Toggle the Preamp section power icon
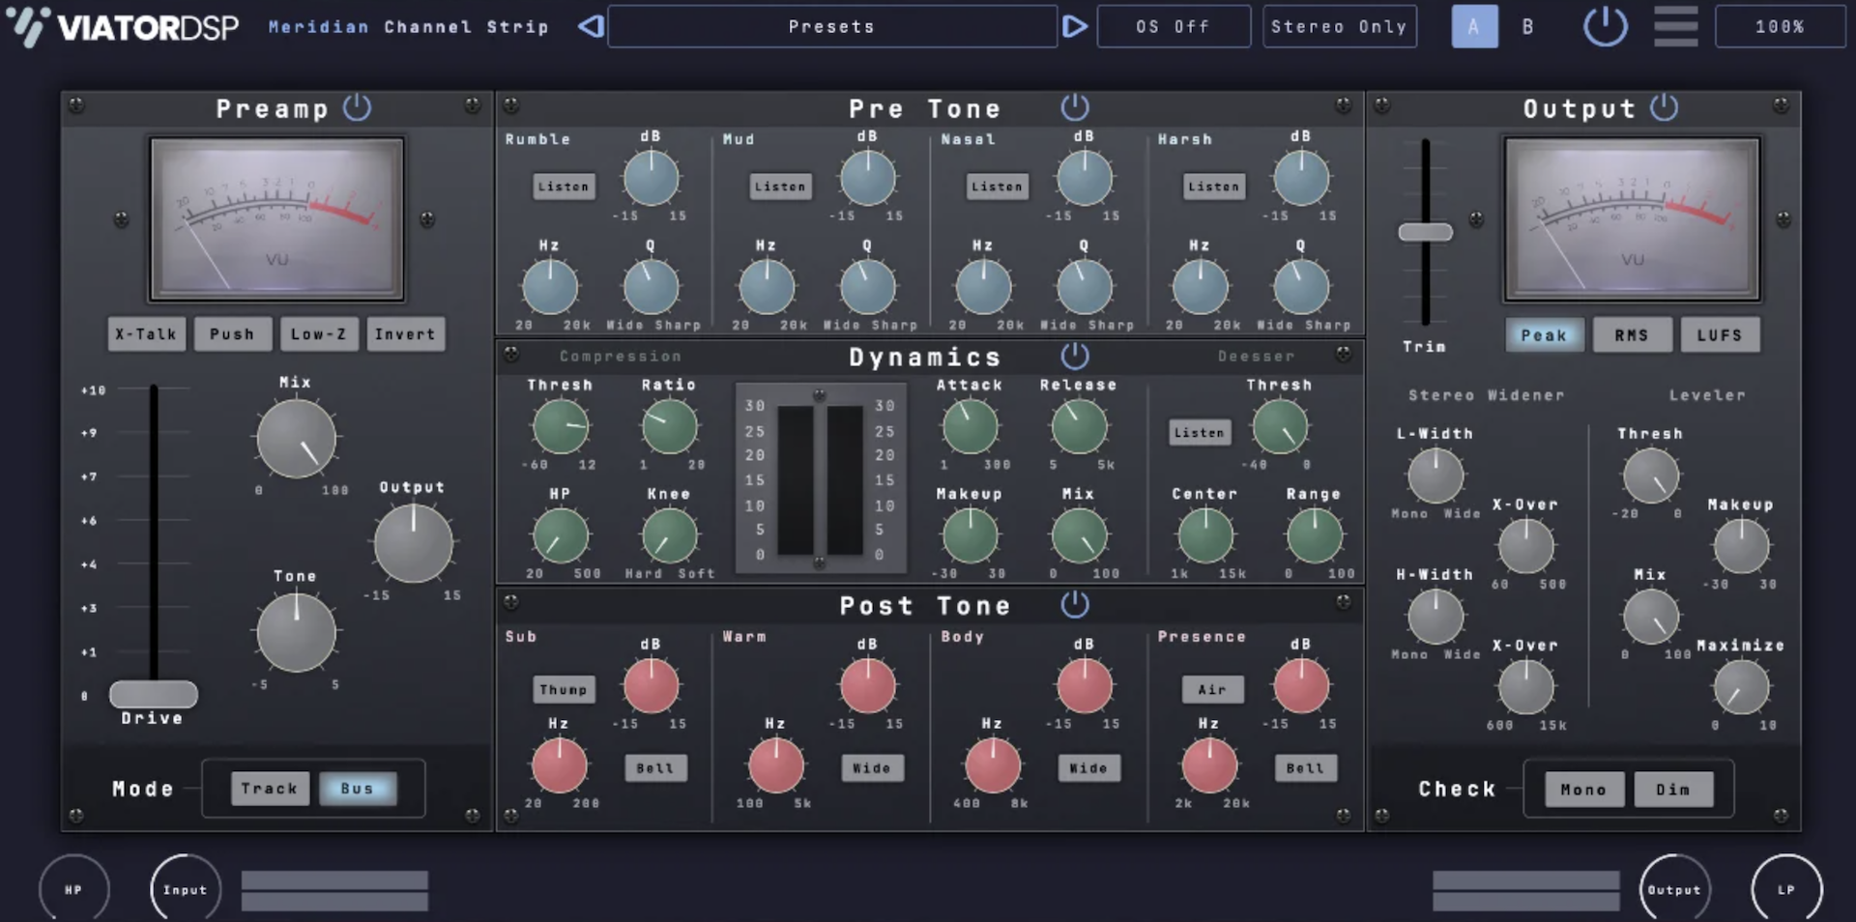Viewport: 1856px width, 922px height. click(x=357, y=107)
